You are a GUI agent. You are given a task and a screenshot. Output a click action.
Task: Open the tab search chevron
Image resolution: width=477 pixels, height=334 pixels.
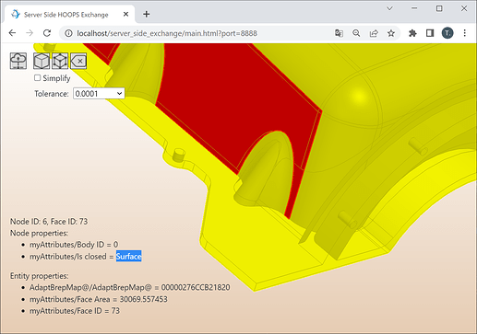389,8
